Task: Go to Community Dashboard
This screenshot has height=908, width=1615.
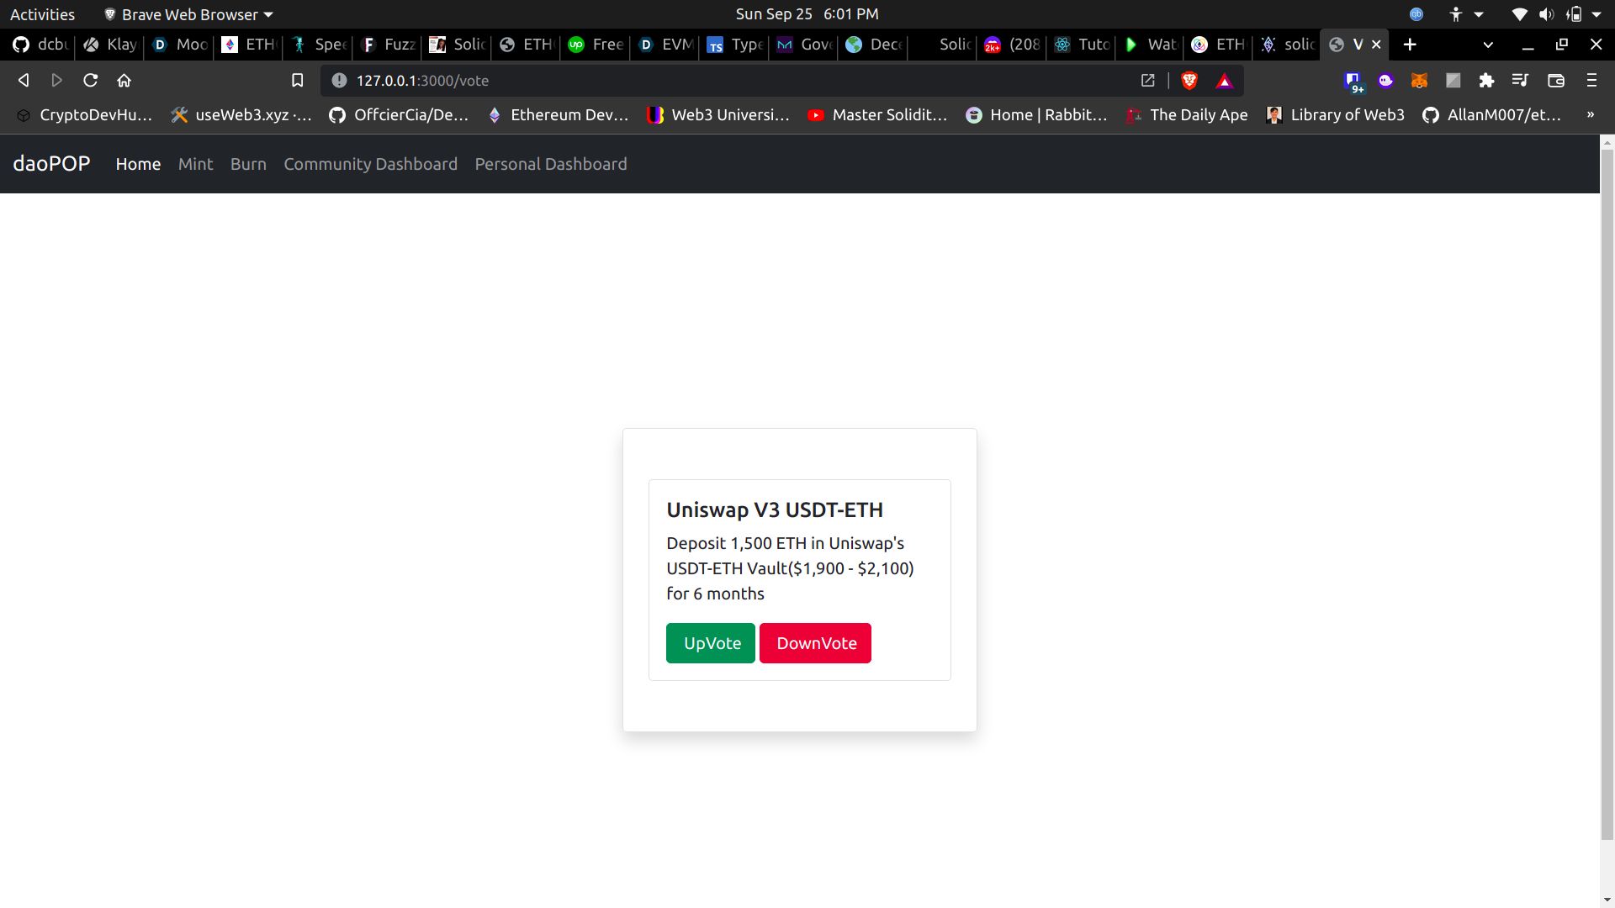Action: [370, 164]
